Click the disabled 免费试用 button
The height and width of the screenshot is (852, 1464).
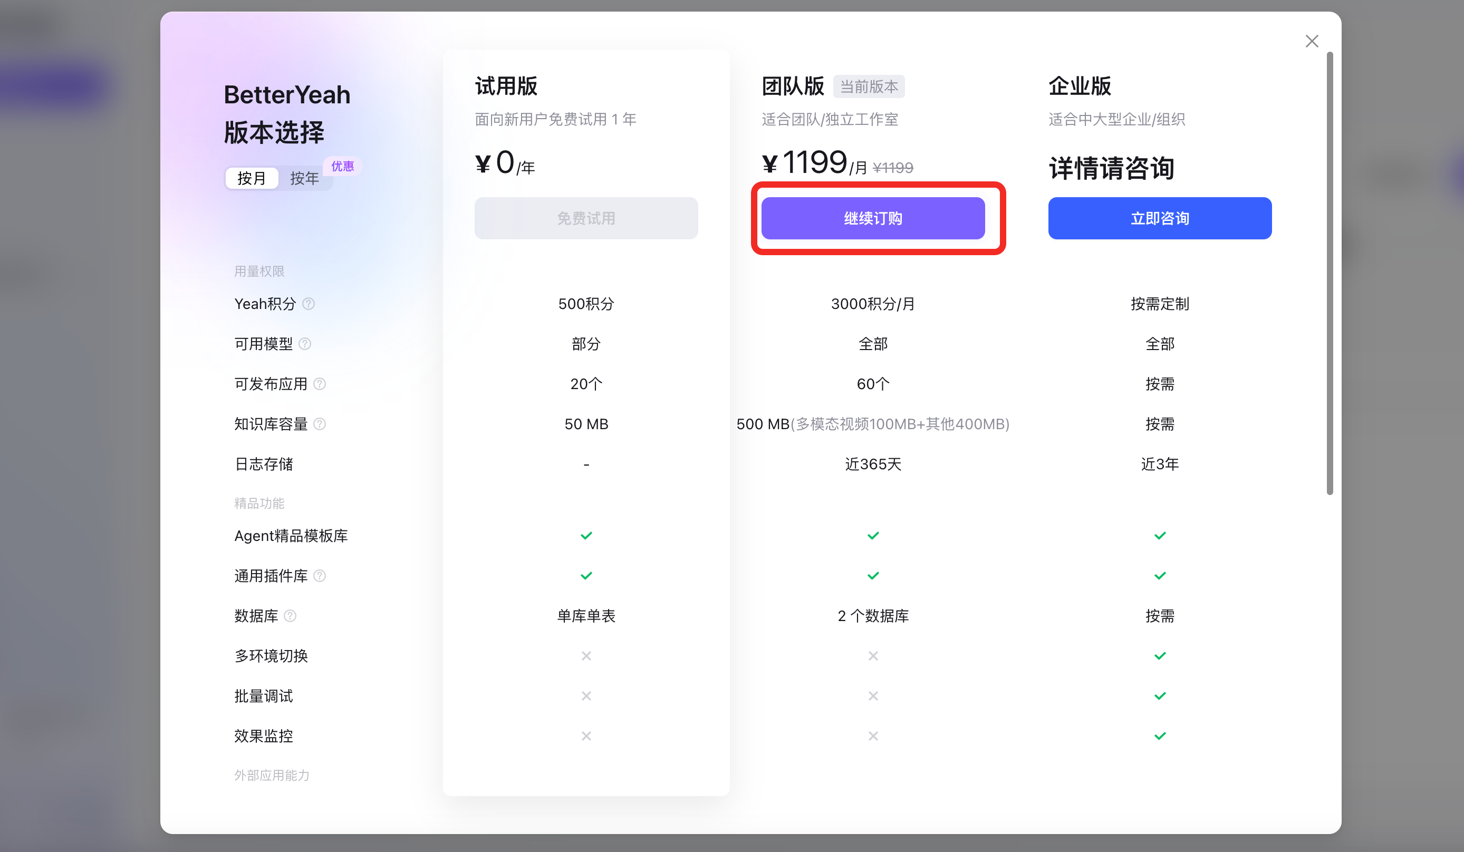coord(585,218)
